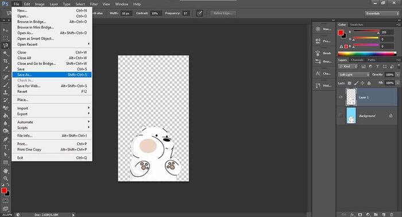This screenshot has width=402, height=217.
Task: Toggle the lock all layer icon
Action: [x=369, y=83]
